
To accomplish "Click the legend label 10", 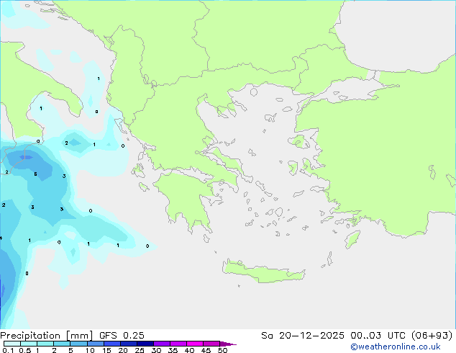I will click(90, 350).
